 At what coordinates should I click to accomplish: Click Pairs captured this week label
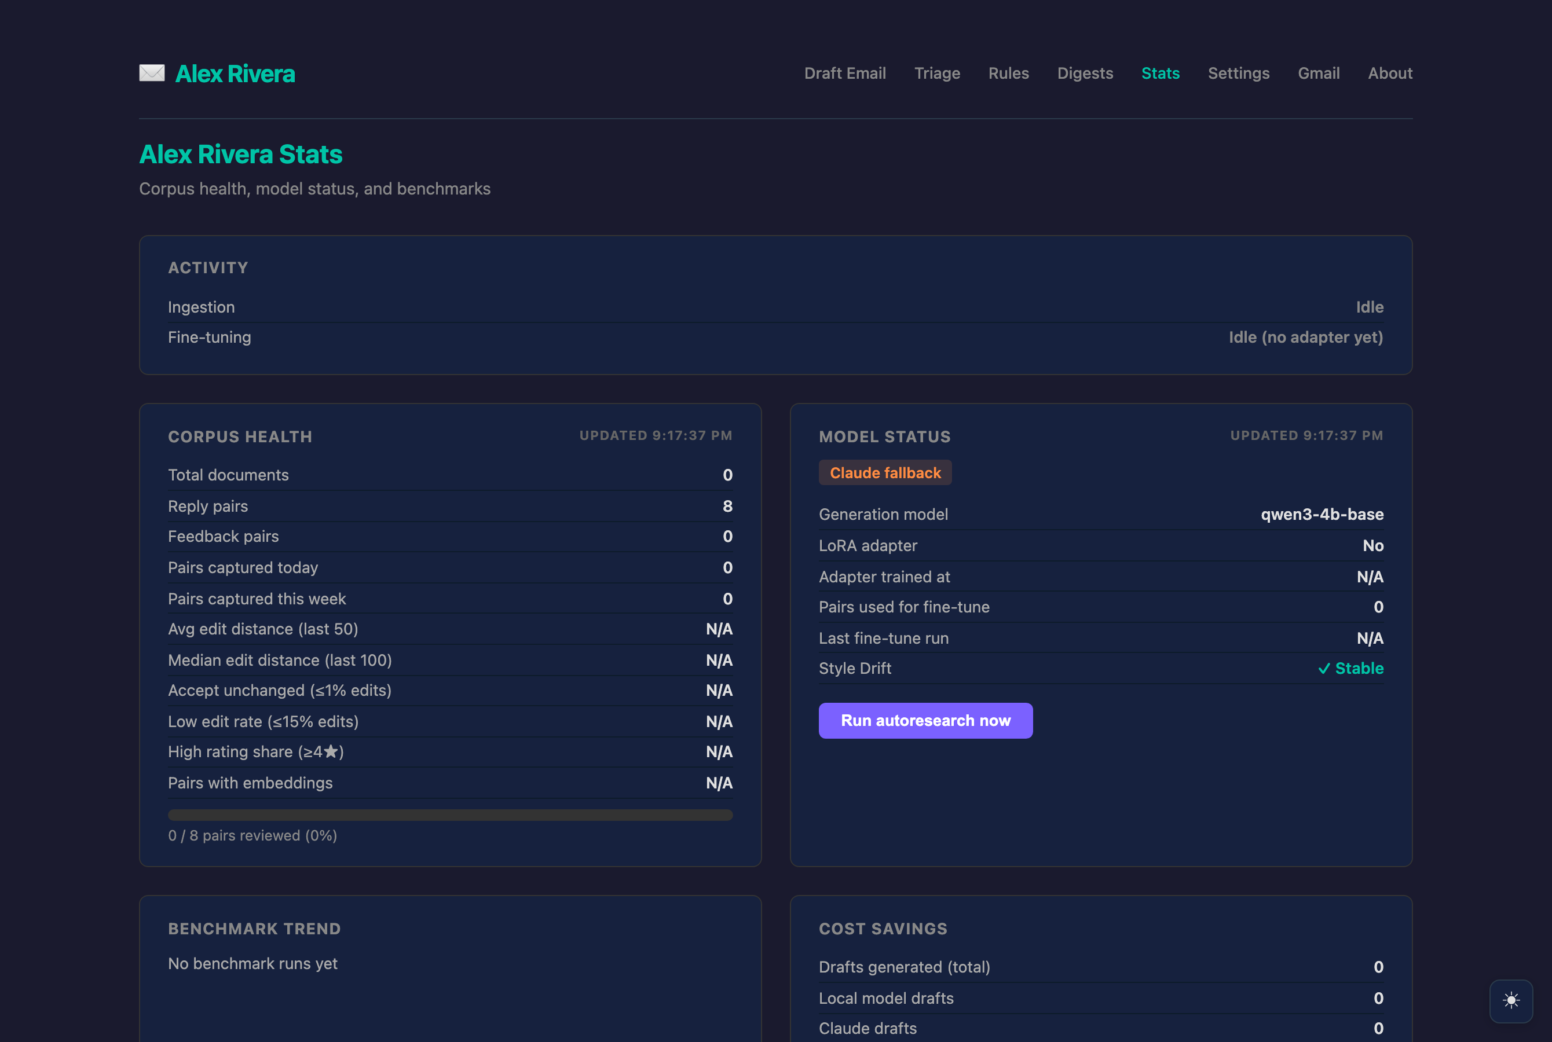click(257, 599)
